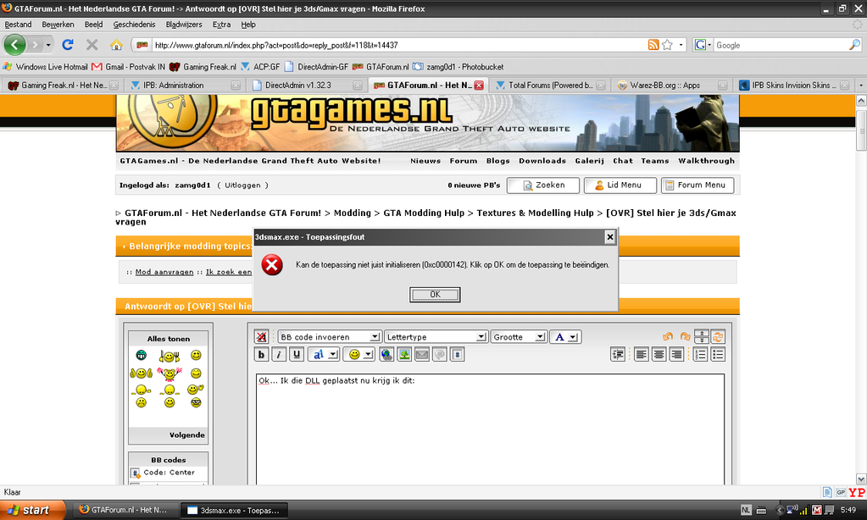
Task: Click the Uitloggen link
Action: (242, 185)
